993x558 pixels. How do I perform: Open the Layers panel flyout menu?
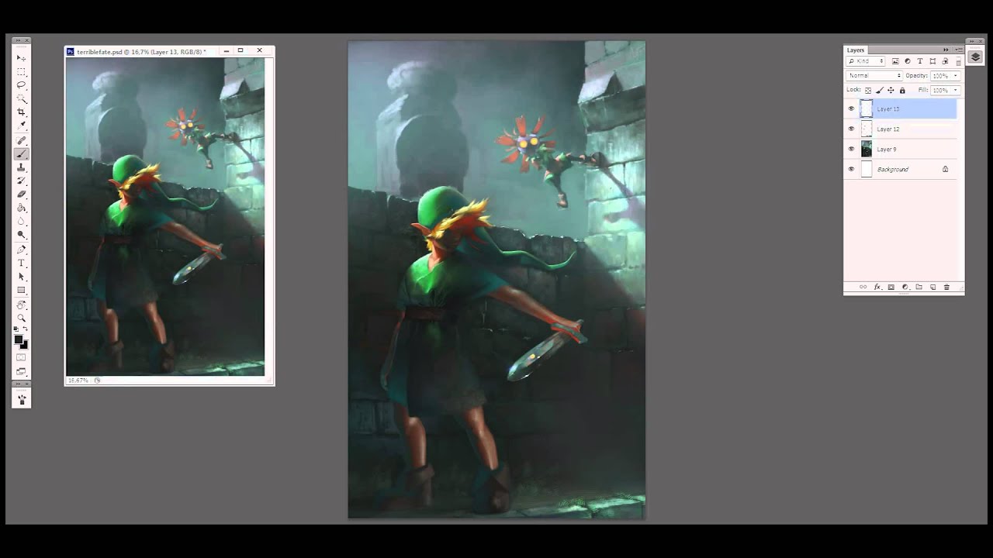(959, 50)
